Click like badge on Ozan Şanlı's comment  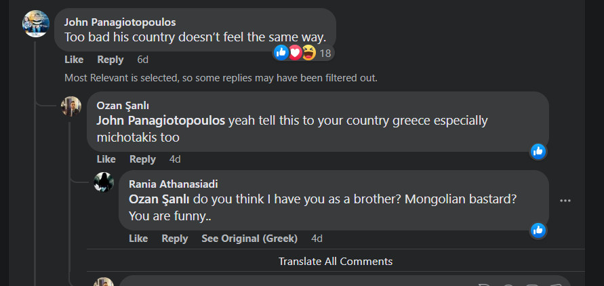538,151
